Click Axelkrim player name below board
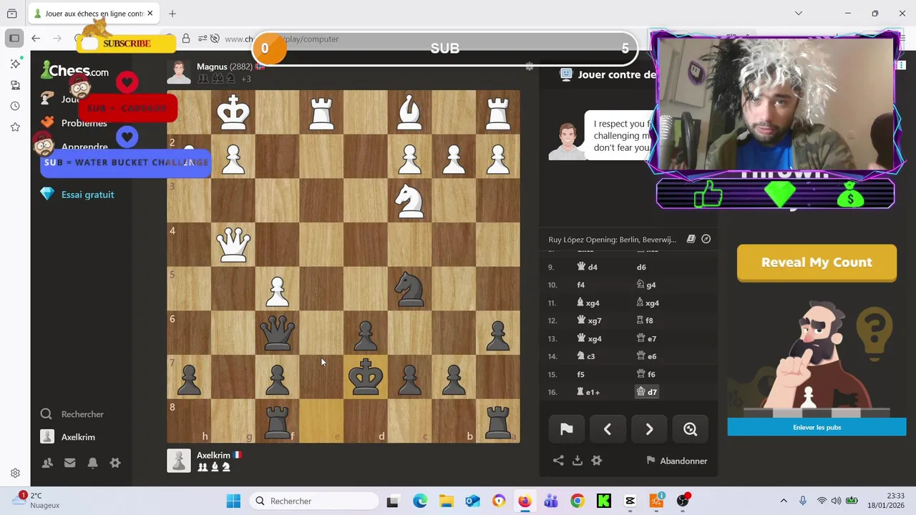 pos(213,455)
